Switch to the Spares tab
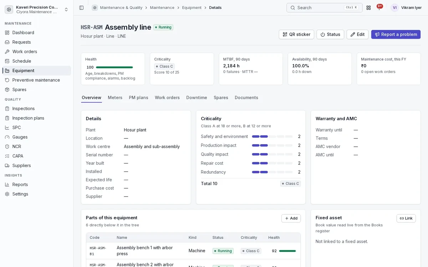 tap(221, 98)
